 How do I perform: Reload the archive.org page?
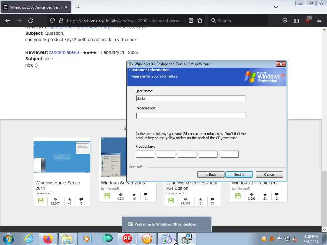click(31, 21)
